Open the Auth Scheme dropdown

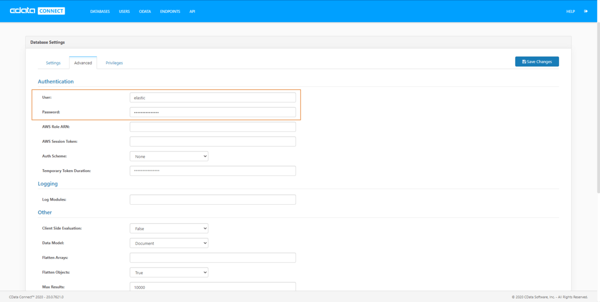(169, 156)
